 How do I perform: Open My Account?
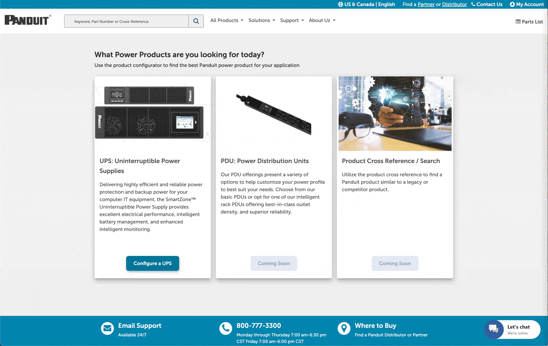click(x=527, y=4)
